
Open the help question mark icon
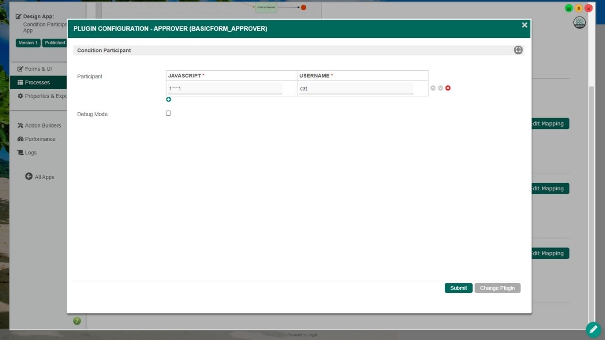tap(77, 321)
